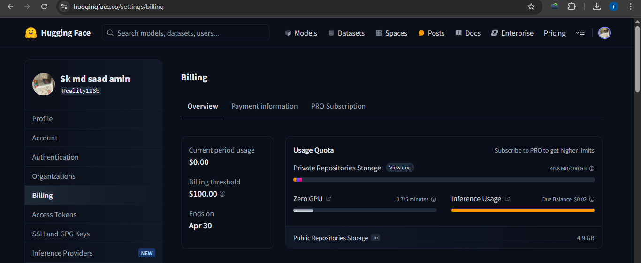Image resolution: width=641 pixels, height=263 pixels.
Task: Click the private storage info icon
Action: 592,168
